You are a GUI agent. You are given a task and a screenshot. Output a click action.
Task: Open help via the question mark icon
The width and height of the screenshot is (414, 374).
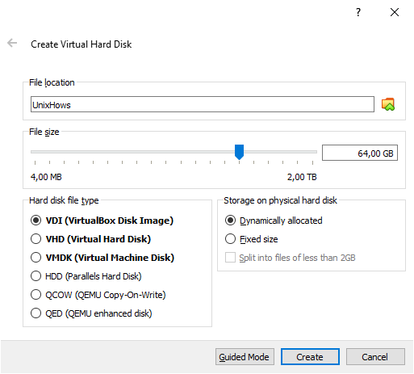click(358, 12)
